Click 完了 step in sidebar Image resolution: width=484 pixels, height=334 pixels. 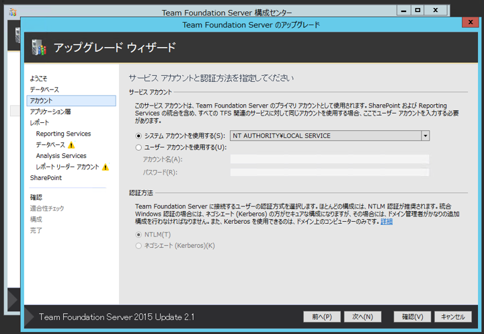coord(36,231)
